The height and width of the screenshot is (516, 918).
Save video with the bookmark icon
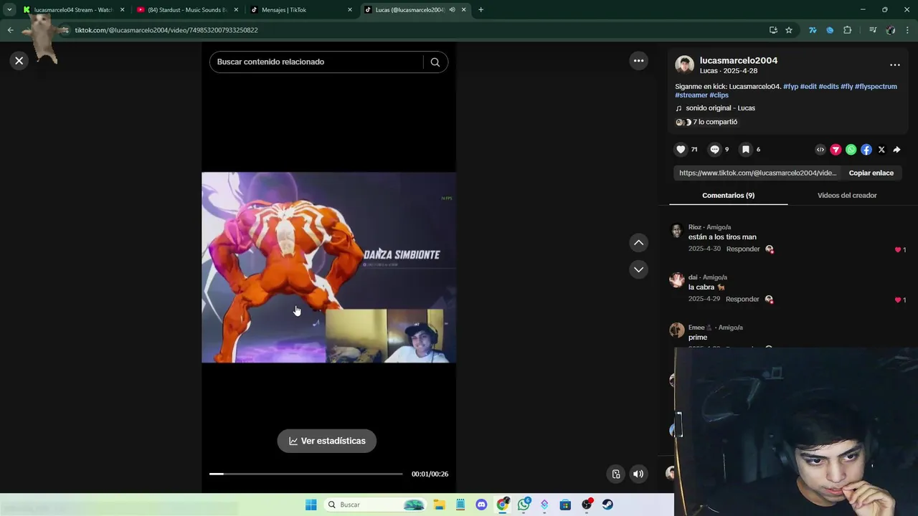tap(746, 150)
